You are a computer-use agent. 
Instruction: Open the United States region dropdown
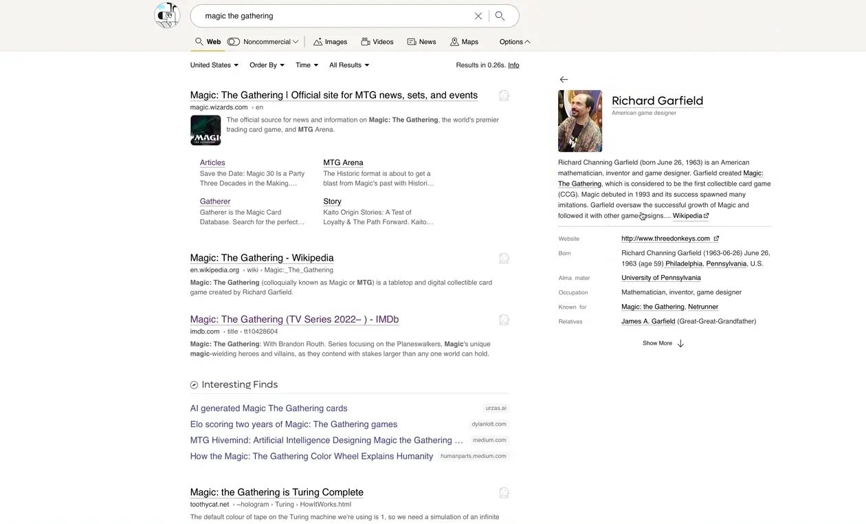214,65
